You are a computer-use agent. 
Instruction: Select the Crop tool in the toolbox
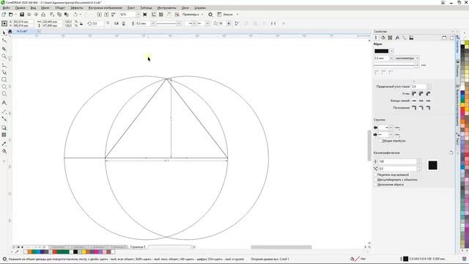point(4,49)
